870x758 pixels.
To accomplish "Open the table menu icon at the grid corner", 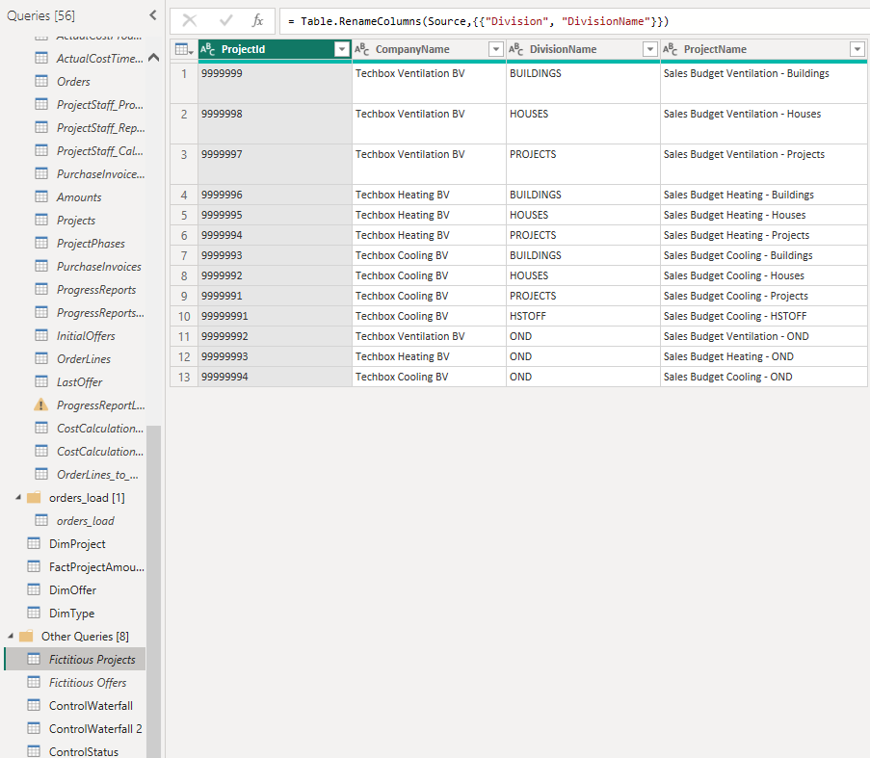I will click(184, 49).
